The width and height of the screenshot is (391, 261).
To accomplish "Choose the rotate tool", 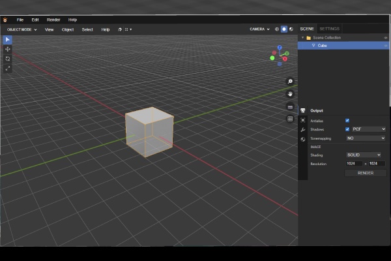I will (x=8, y=58).
